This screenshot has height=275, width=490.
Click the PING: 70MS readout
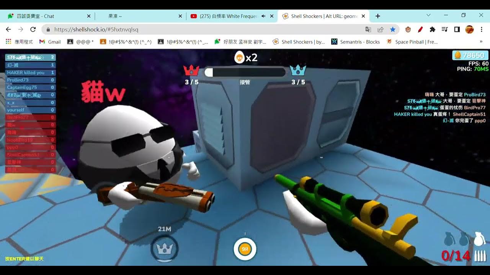point(473,69)
